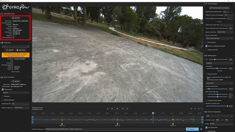The image size is (235, 132).
Task: Start Sincronizzazione automatica
Action: [220, 8]
